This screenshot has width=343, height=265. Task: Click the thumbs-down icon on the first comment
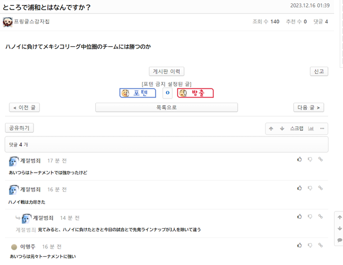click(310, 159)
